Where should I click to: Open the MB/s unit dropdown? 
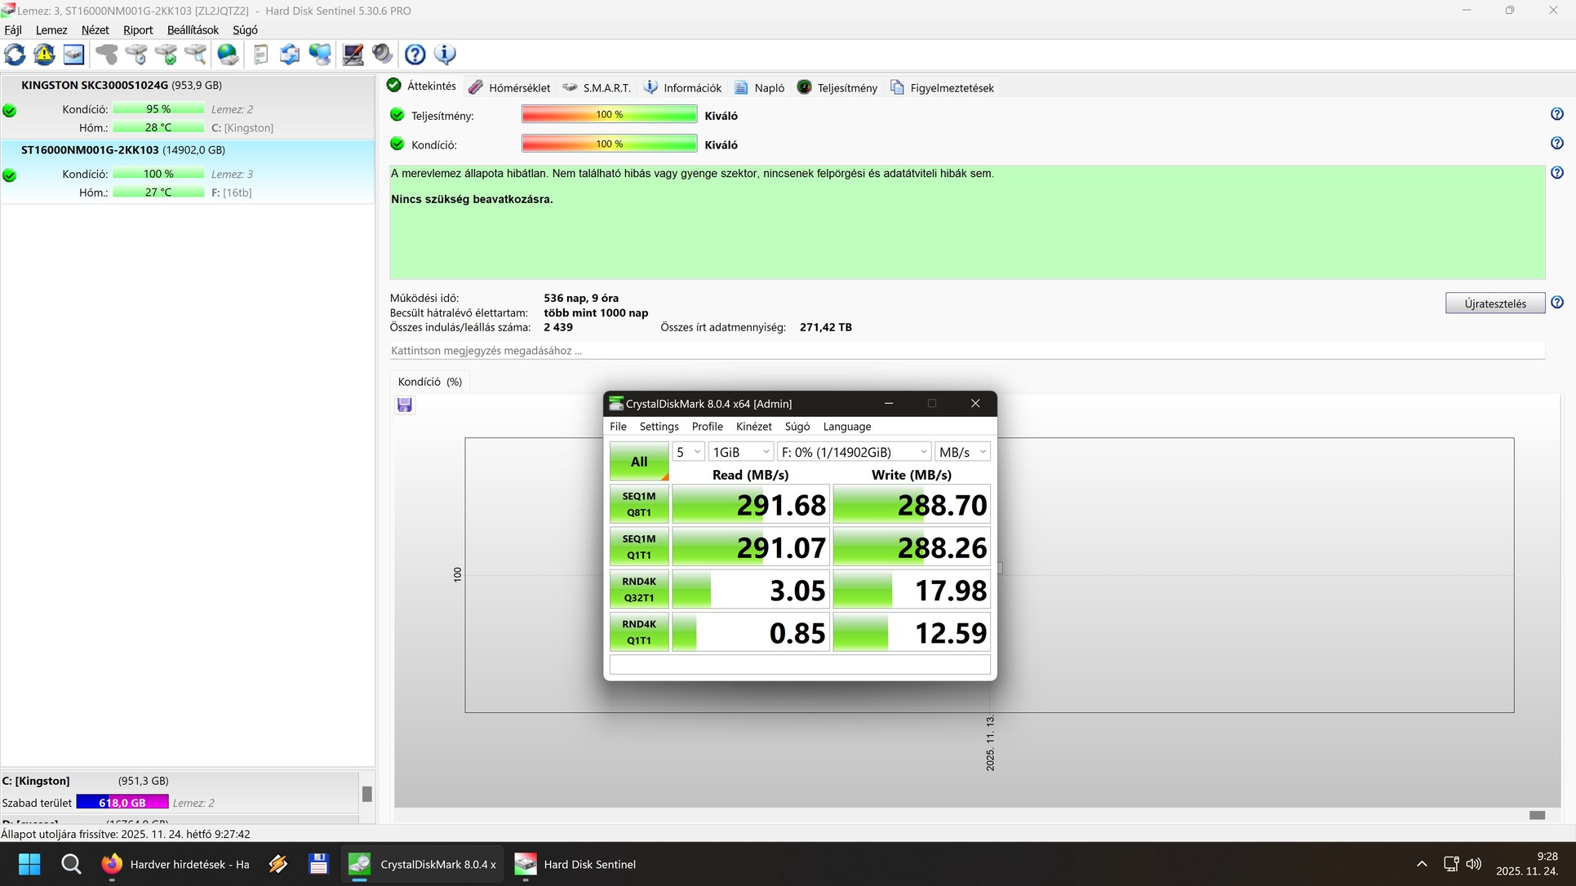pos(961,452)
